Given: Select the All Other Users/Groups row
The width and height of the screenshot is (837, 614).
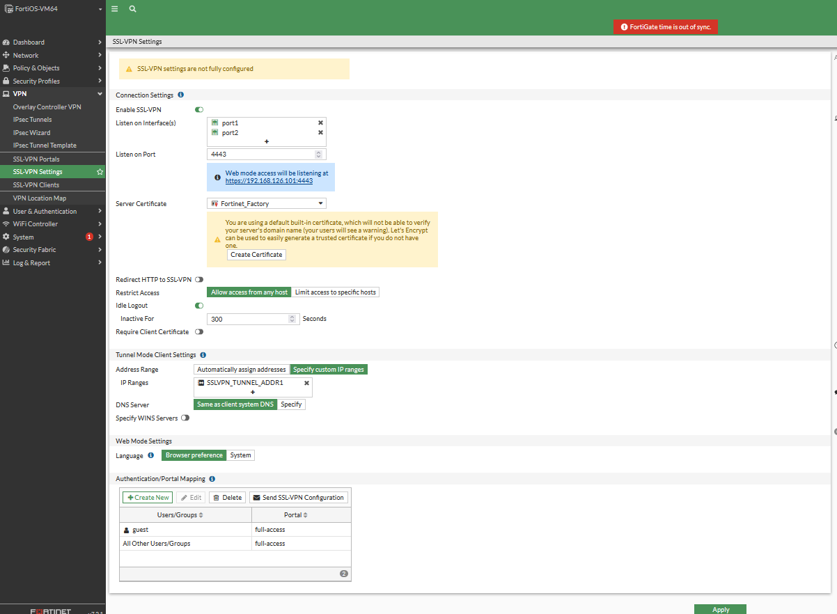Looking at the screenshot, I should pyautogui.click(x=235, y=543).
